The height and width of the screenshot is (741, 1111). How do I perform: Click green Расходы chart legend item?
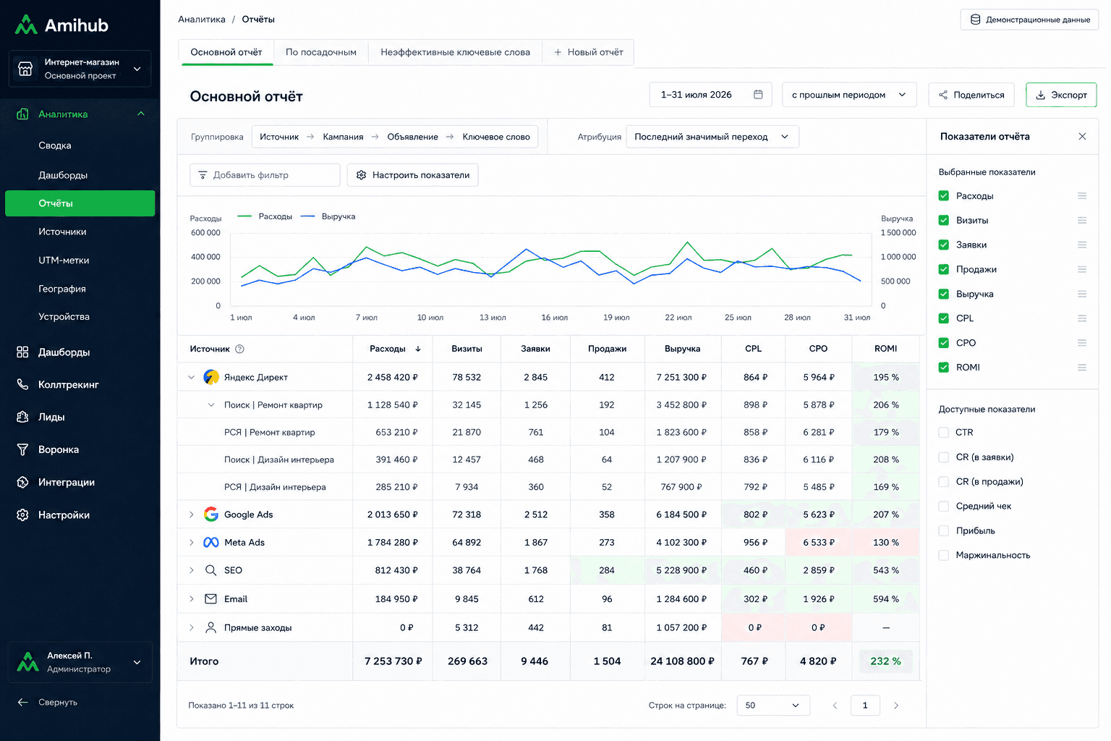point(265,216)
